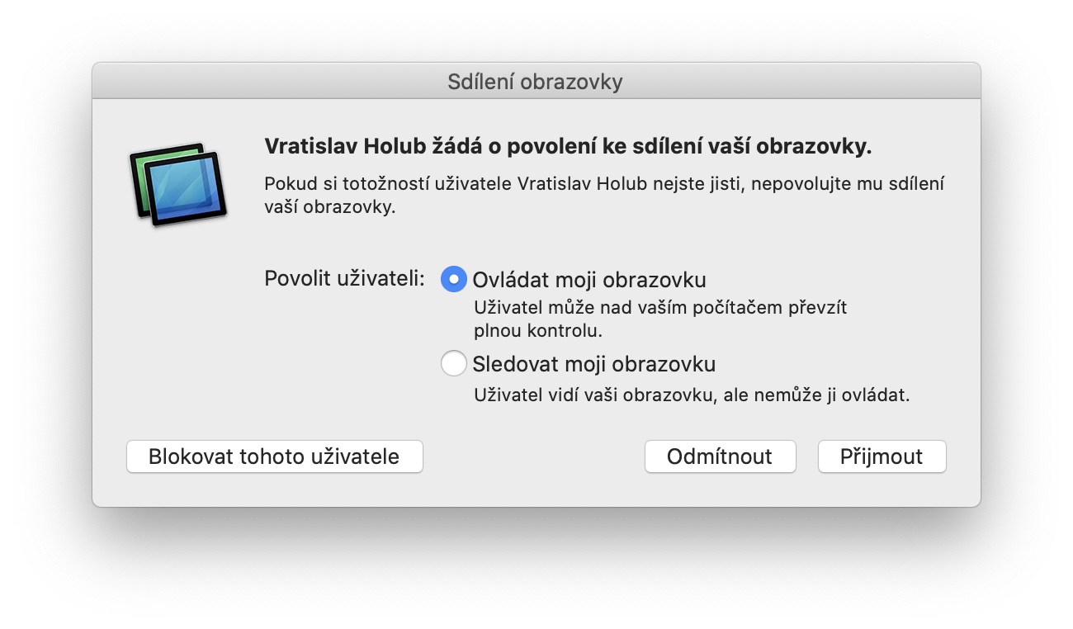The width and height of the screenshot is (1073, 629).
Task: Click the empty gap between Blokovat and Odmítnout buttons
Action: point(533,456)
